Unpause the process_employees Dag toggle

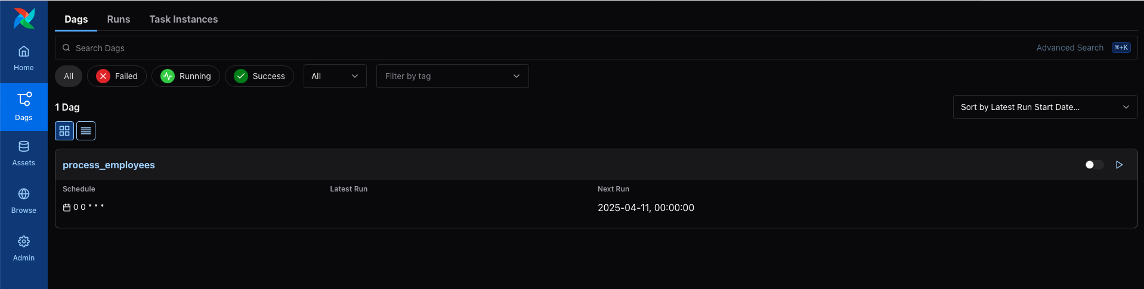(x=1093, y=165)
